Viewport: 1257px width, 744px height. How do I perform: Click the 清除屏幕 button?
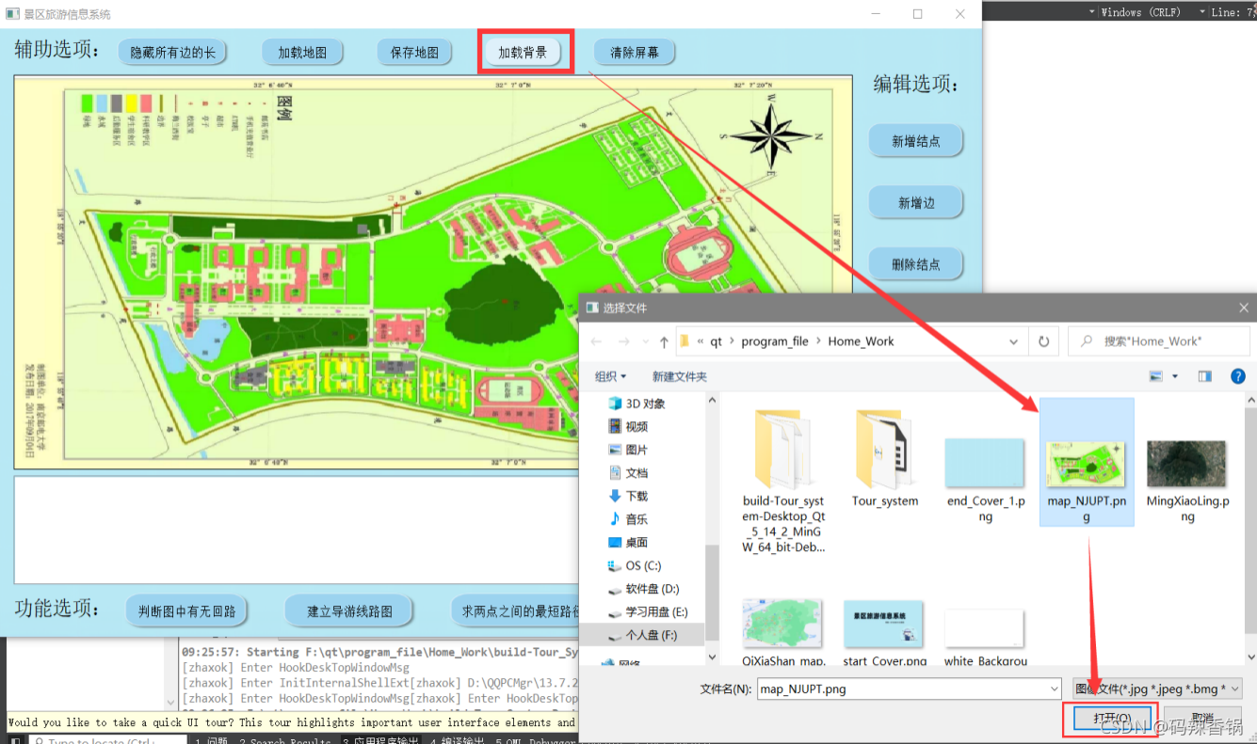click(x=635, y=53)
